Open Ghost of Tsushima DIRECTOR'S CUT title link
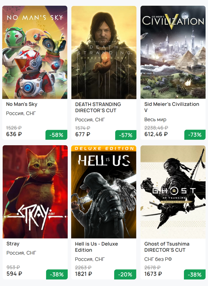This screenshot has width=208, height=286. tap(167, 247)
